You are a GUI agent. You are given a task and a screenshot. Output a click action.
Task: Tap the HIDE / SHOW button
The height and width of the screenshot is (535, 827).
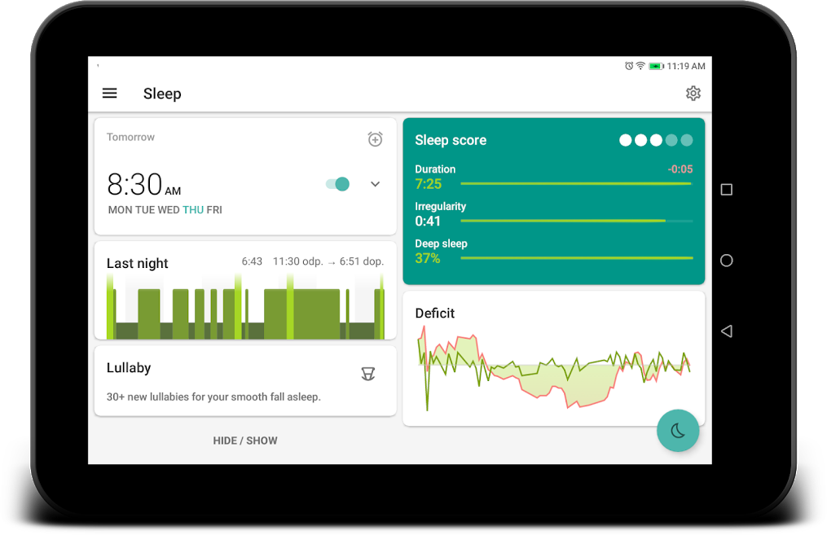[x=244, y=441]
